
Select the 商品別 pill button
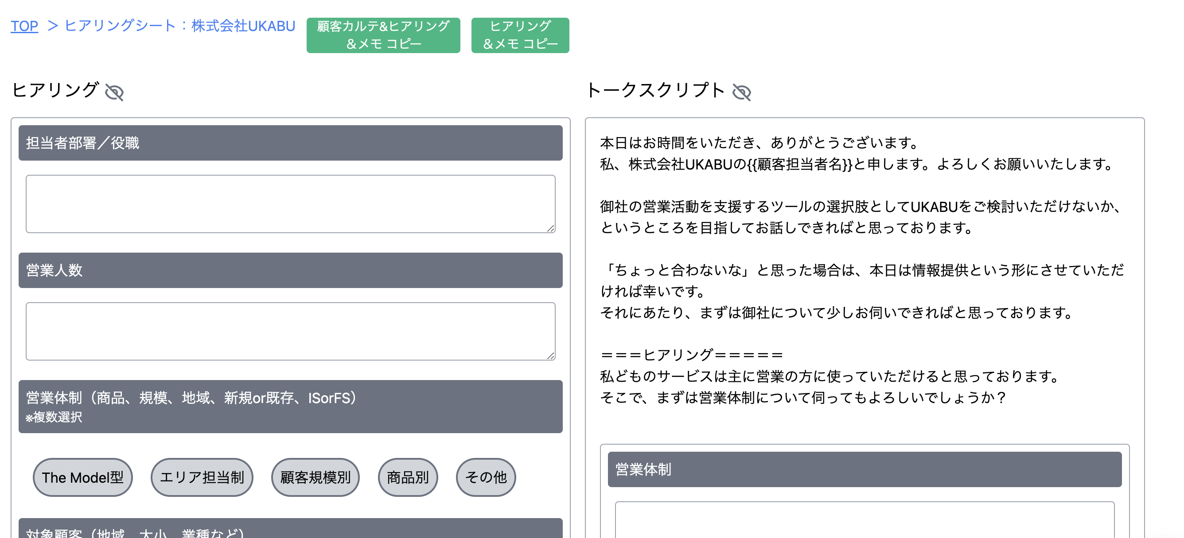pyautogui.click(x=407, y=477)
